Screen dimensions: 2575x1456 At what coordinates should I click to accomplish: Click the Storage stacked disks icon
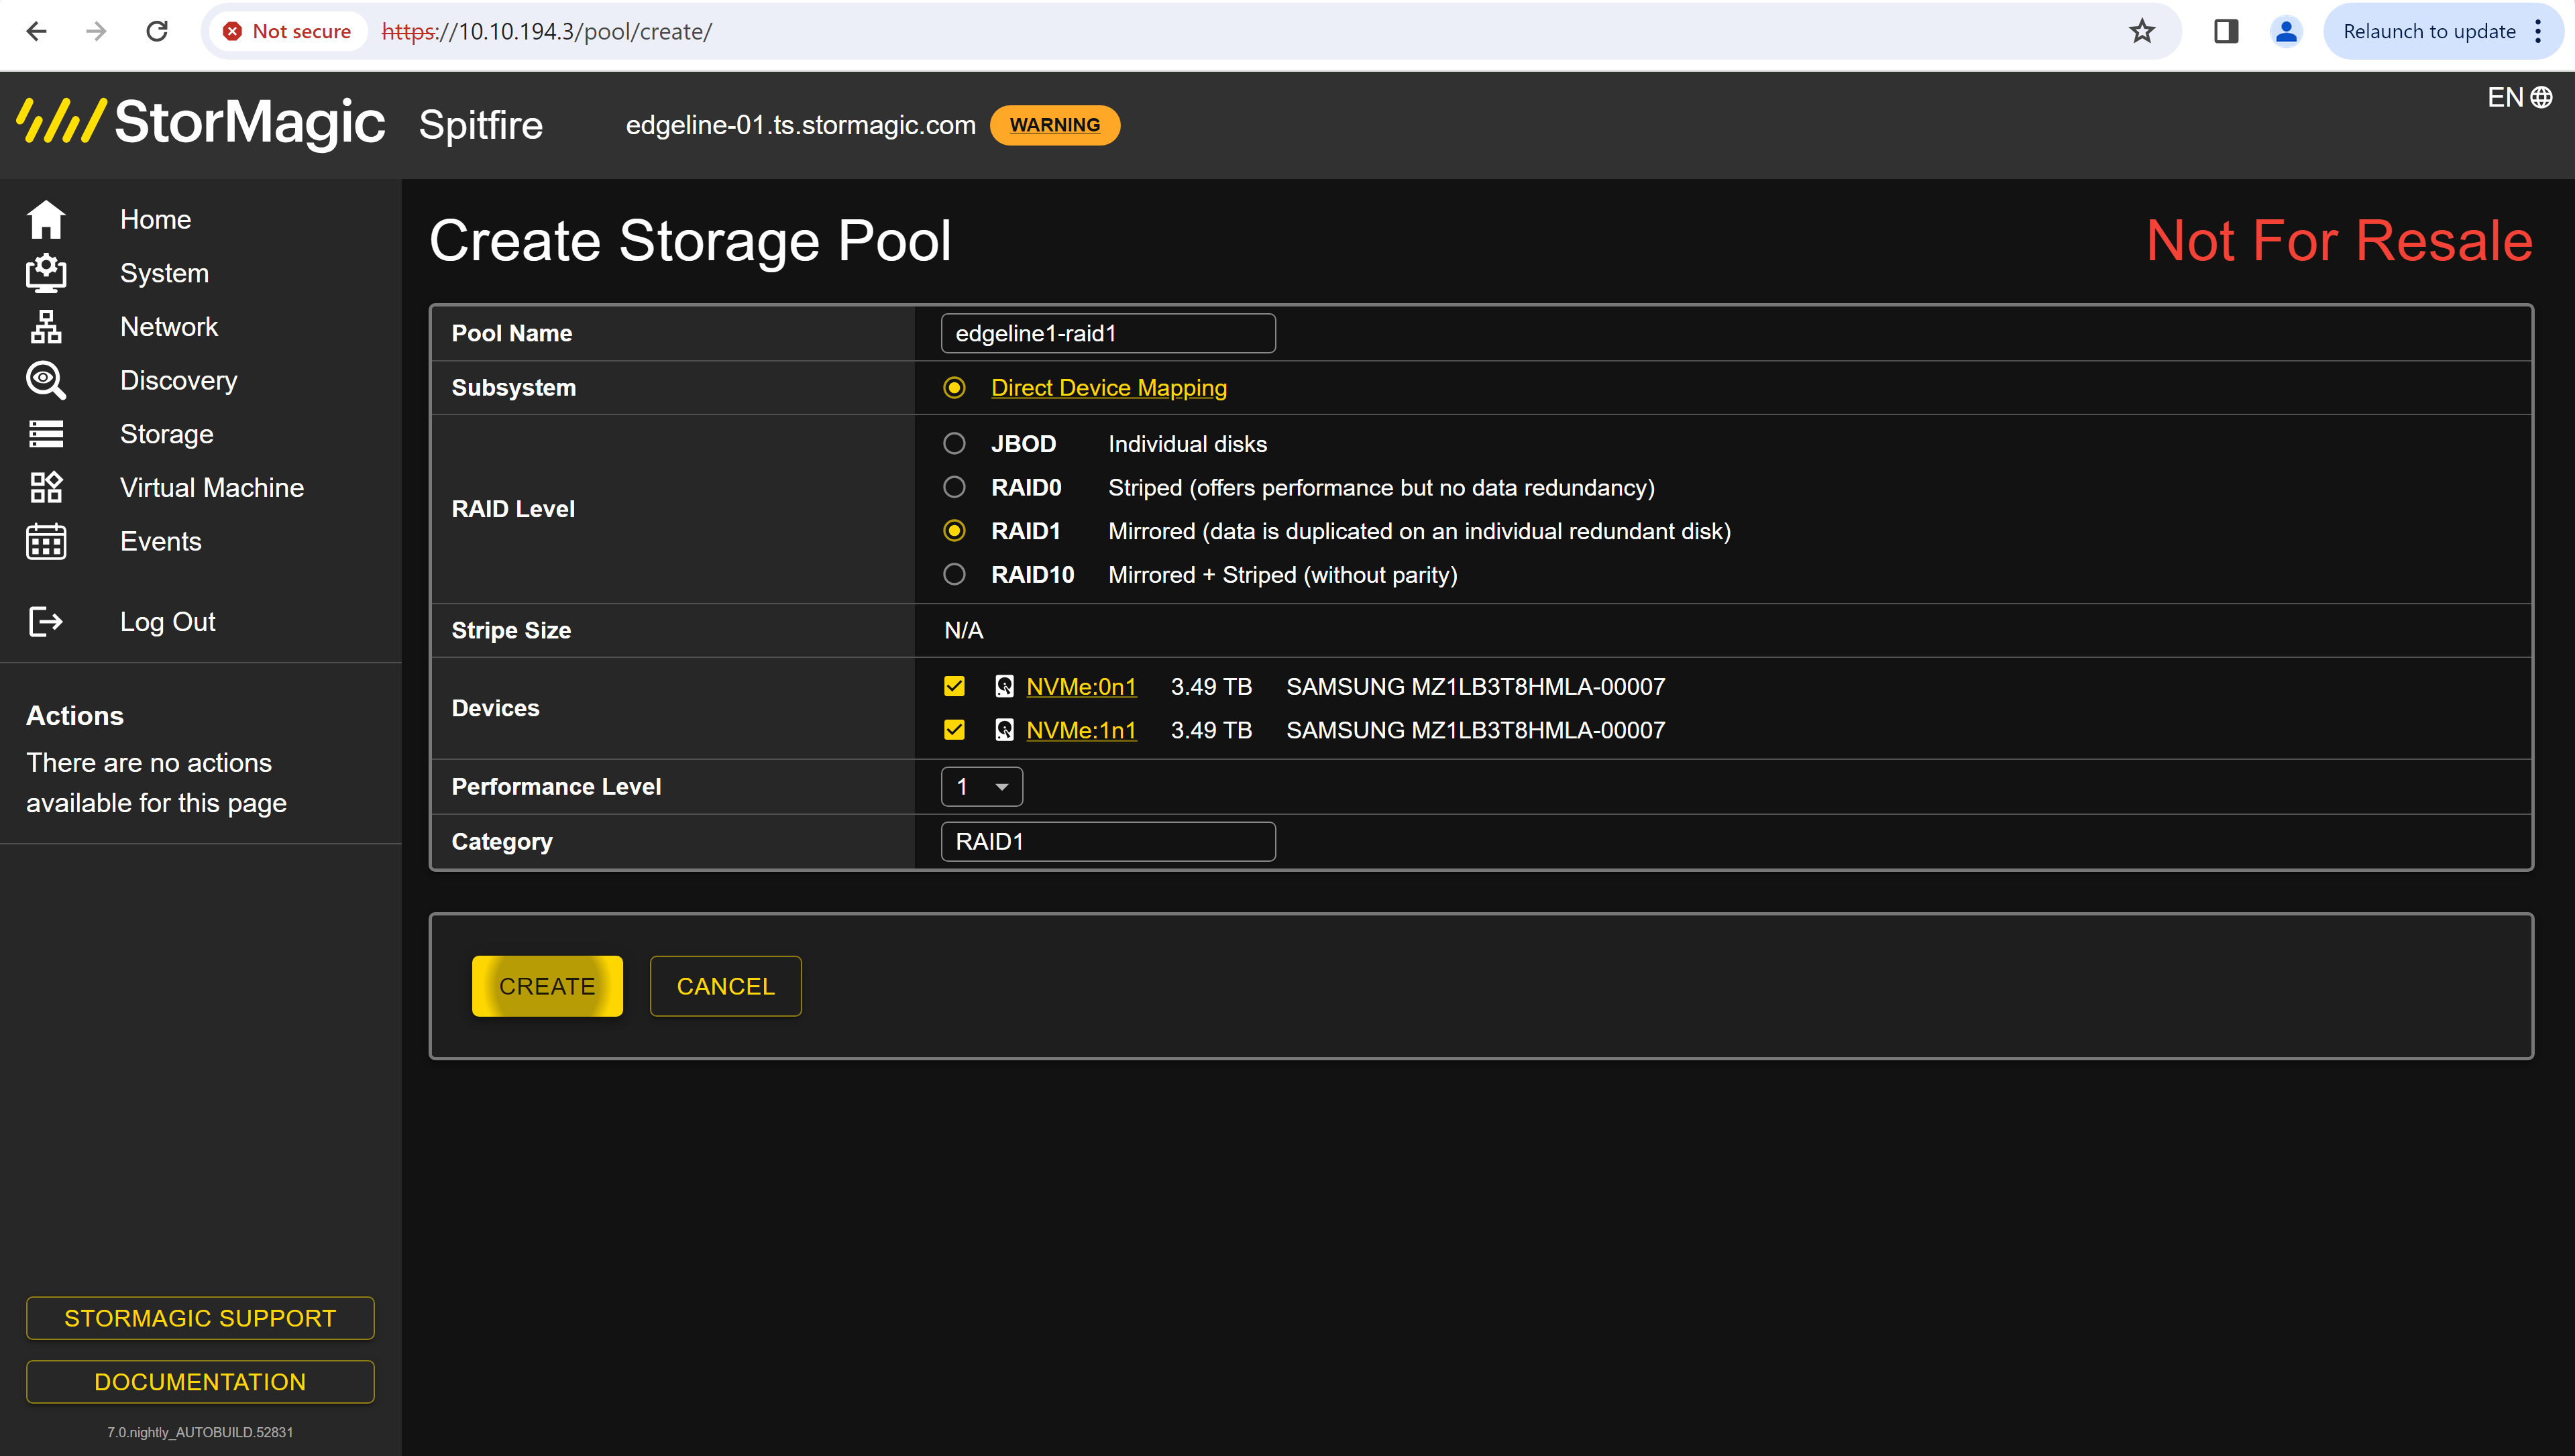click(46, 434)
